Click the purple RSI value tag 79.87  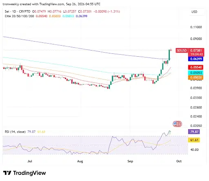tap(194, 132)
